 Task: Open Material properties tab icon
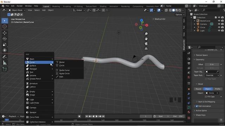point(189,112)
